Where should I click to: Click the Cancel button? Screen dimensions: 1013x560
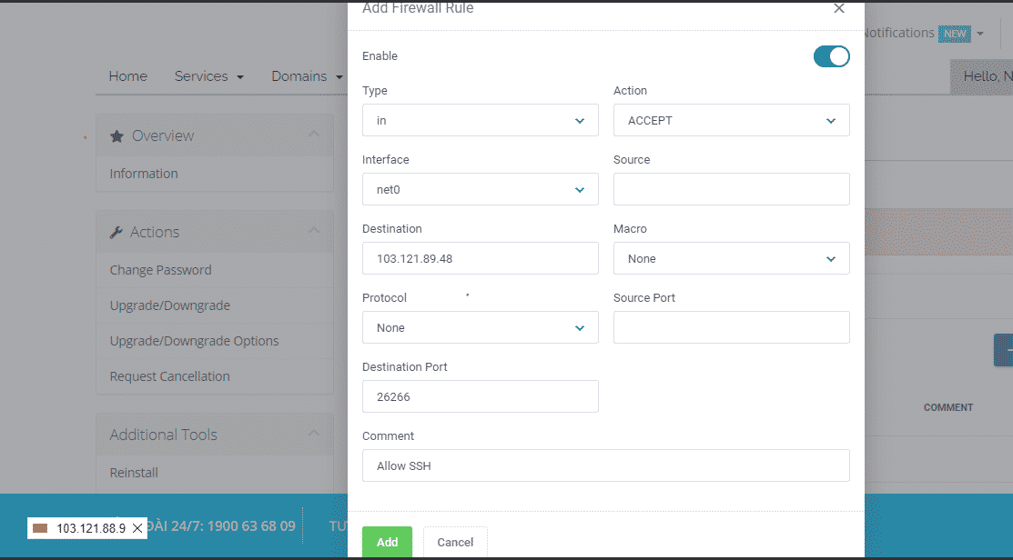click(x=455, y=542)
